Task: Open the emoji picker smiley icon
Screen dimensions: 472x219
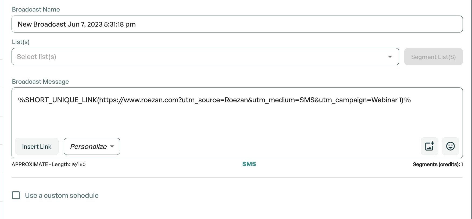Action: [450, 146]
